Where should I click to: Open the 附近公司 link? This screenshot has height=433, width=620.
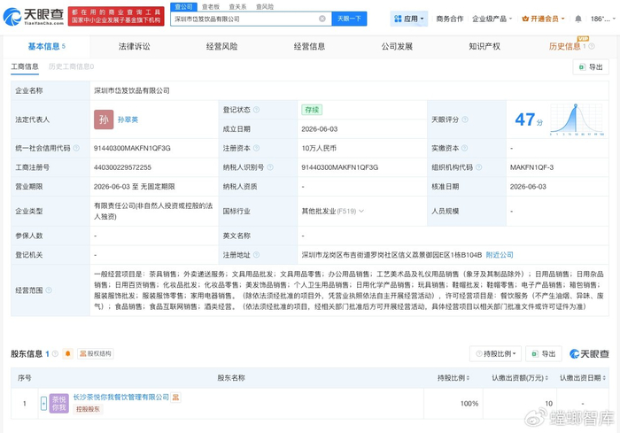(x=500, y=255)
